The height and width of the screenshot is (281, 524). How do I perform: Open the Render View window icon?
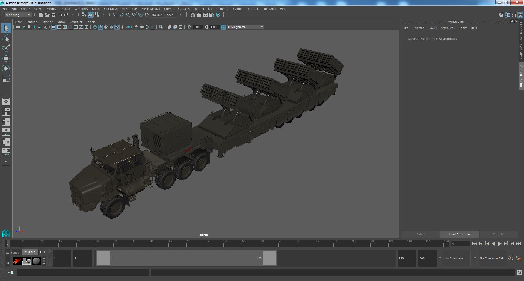point(193,15)
